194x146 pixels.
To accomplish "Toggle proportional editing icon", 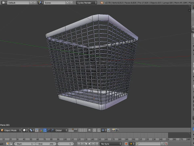I will [95, 130].
